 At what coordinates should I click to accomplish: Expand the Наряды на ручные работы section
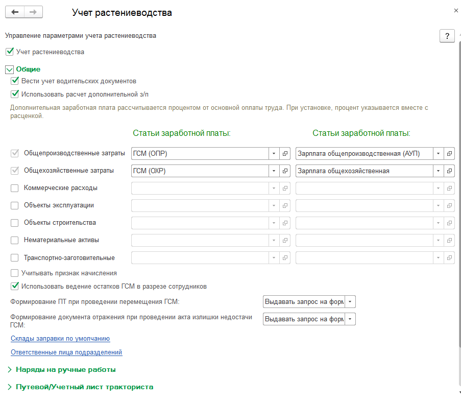10,370
